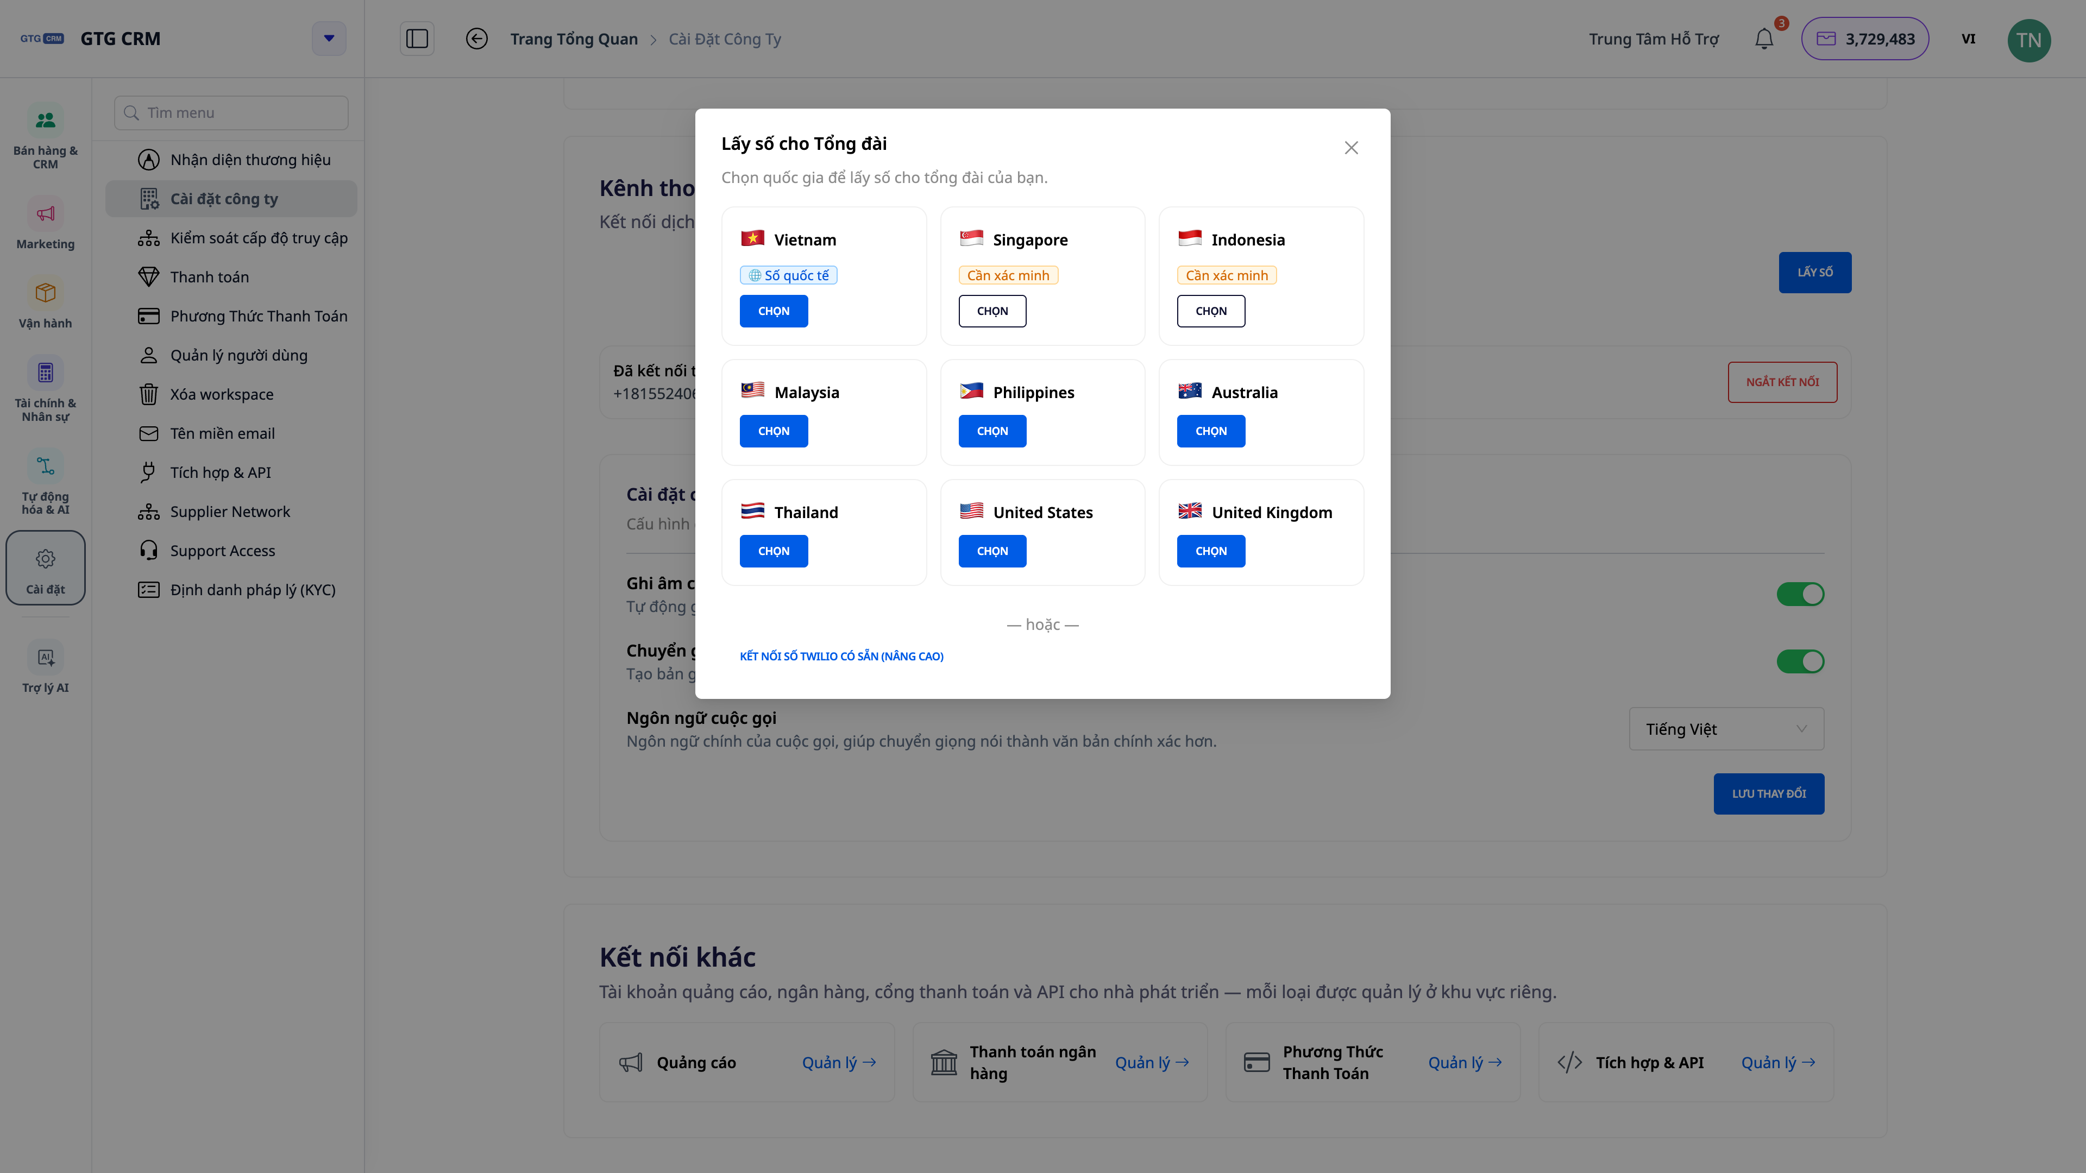Open the Marketing megaphone icon

coord(45,214)
